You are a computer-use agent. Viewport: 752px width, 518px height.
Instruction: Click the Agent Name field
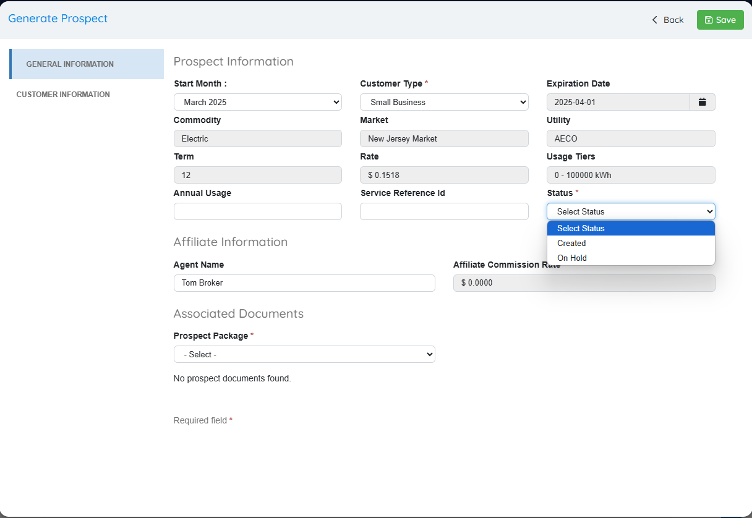tap(304, 283)
